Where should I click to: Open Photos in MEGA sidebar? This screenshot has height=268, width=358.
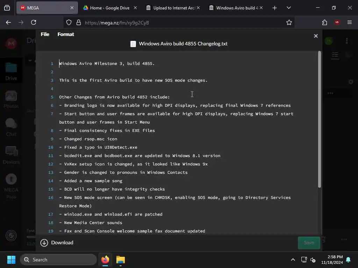[11, 99]
